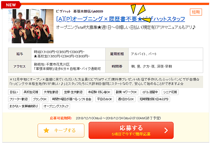Select the オープニングスタッフ tag

pos(56,106)
